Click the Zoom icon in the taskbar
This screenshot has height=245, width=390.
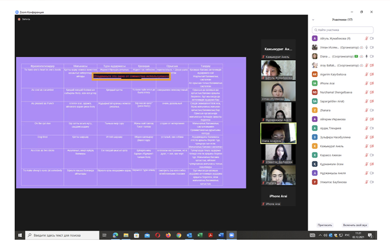point(232,235)
